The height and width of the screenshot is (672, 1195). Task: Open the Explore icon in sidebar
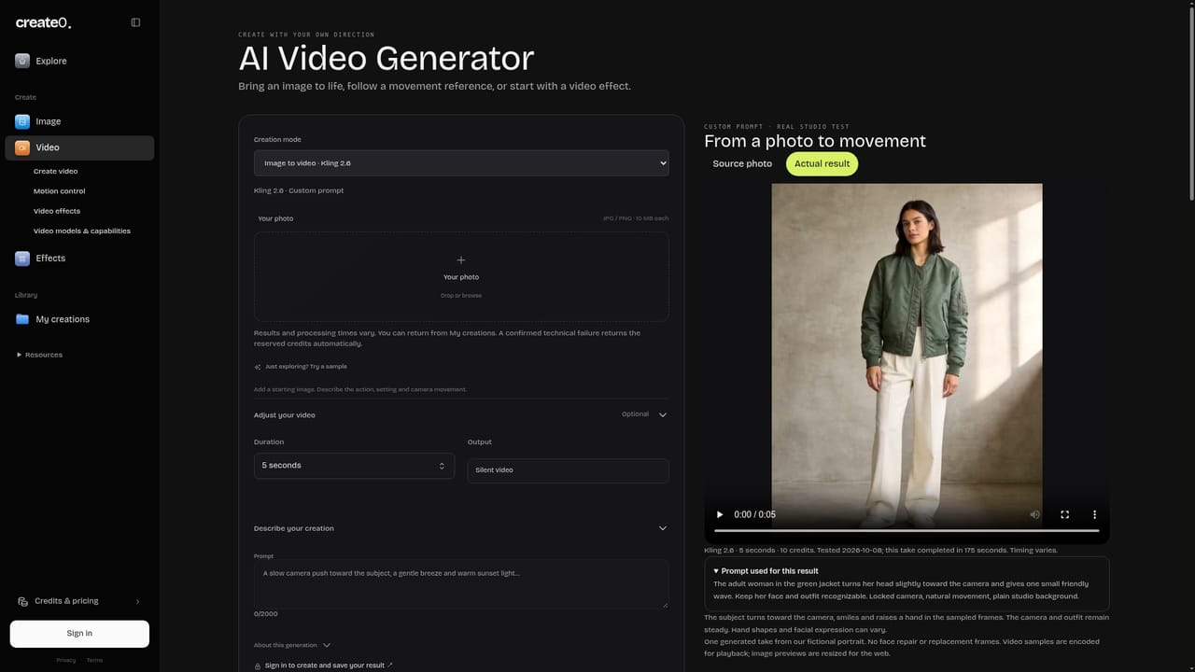click(22, 61)
